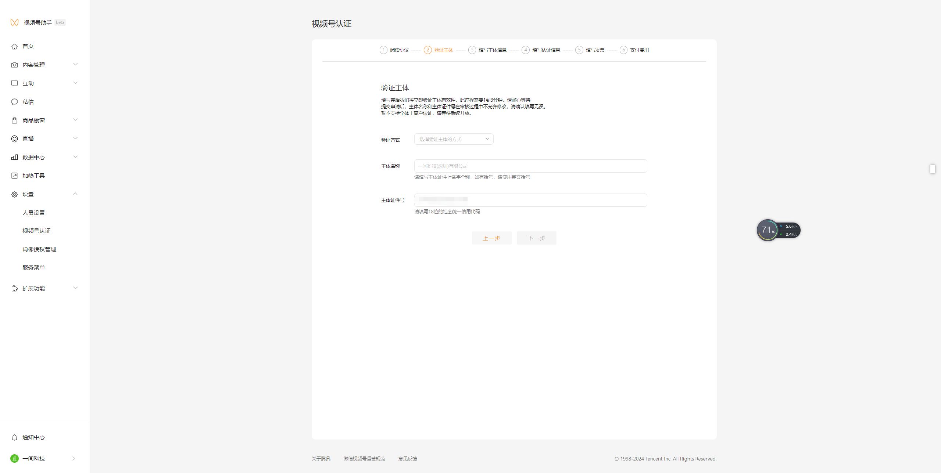941x473 pixels.
Task: Open the 视频号认证 submenu item
Action: click(36, 231)
